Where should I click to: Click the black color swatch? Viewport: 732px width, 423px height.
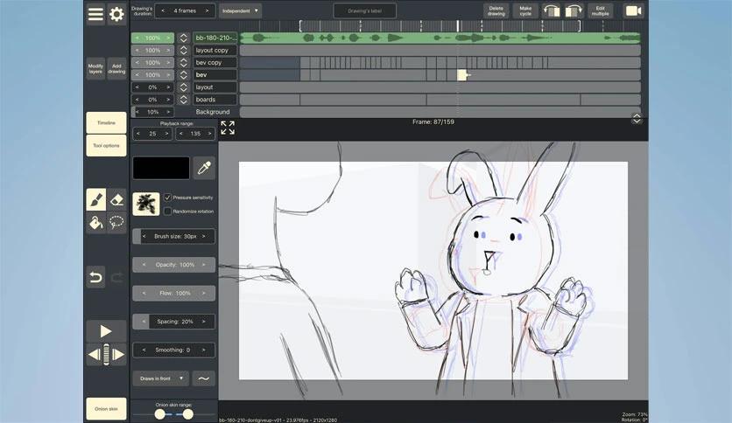point(161,169)
